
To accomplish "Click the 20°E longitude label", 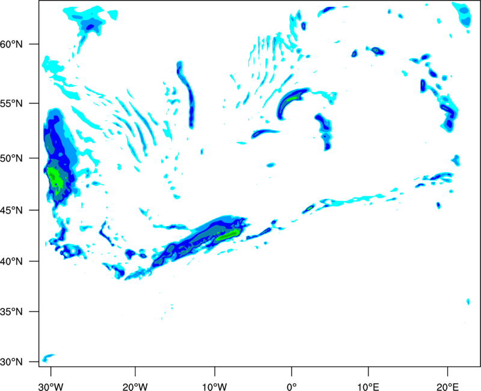I will point(447,387).
